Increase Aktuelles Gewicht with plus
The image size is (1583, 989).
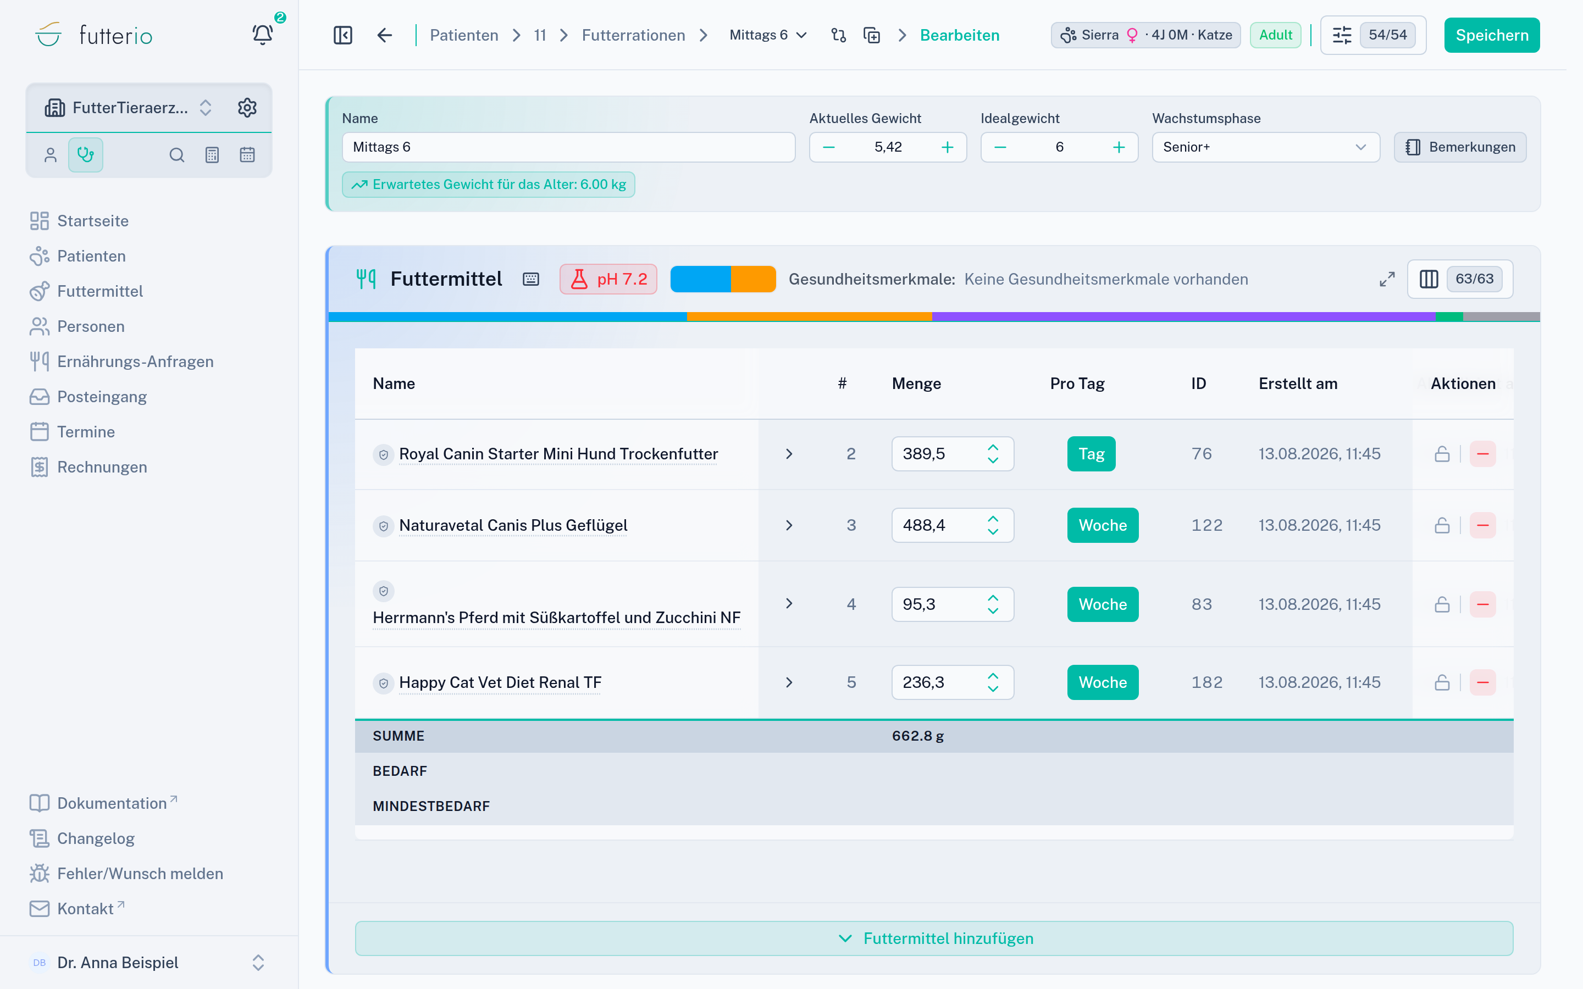click(x=947, y=147)
